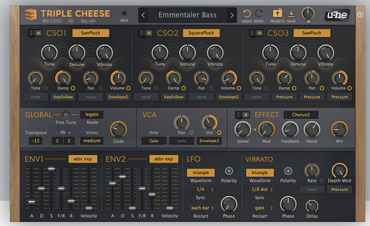Click the CSO1 Tune knob
Viewport: 370px width, 226px height.
tap(49, 53)
